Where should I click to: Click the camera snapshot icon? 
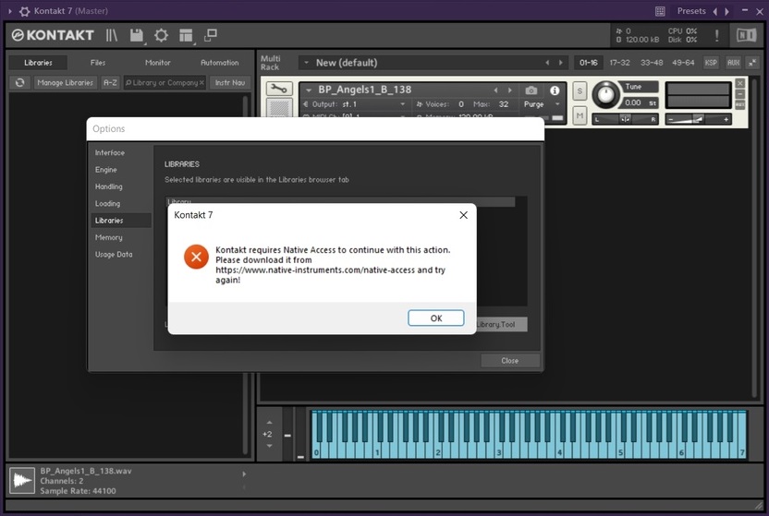click(531, 90)
